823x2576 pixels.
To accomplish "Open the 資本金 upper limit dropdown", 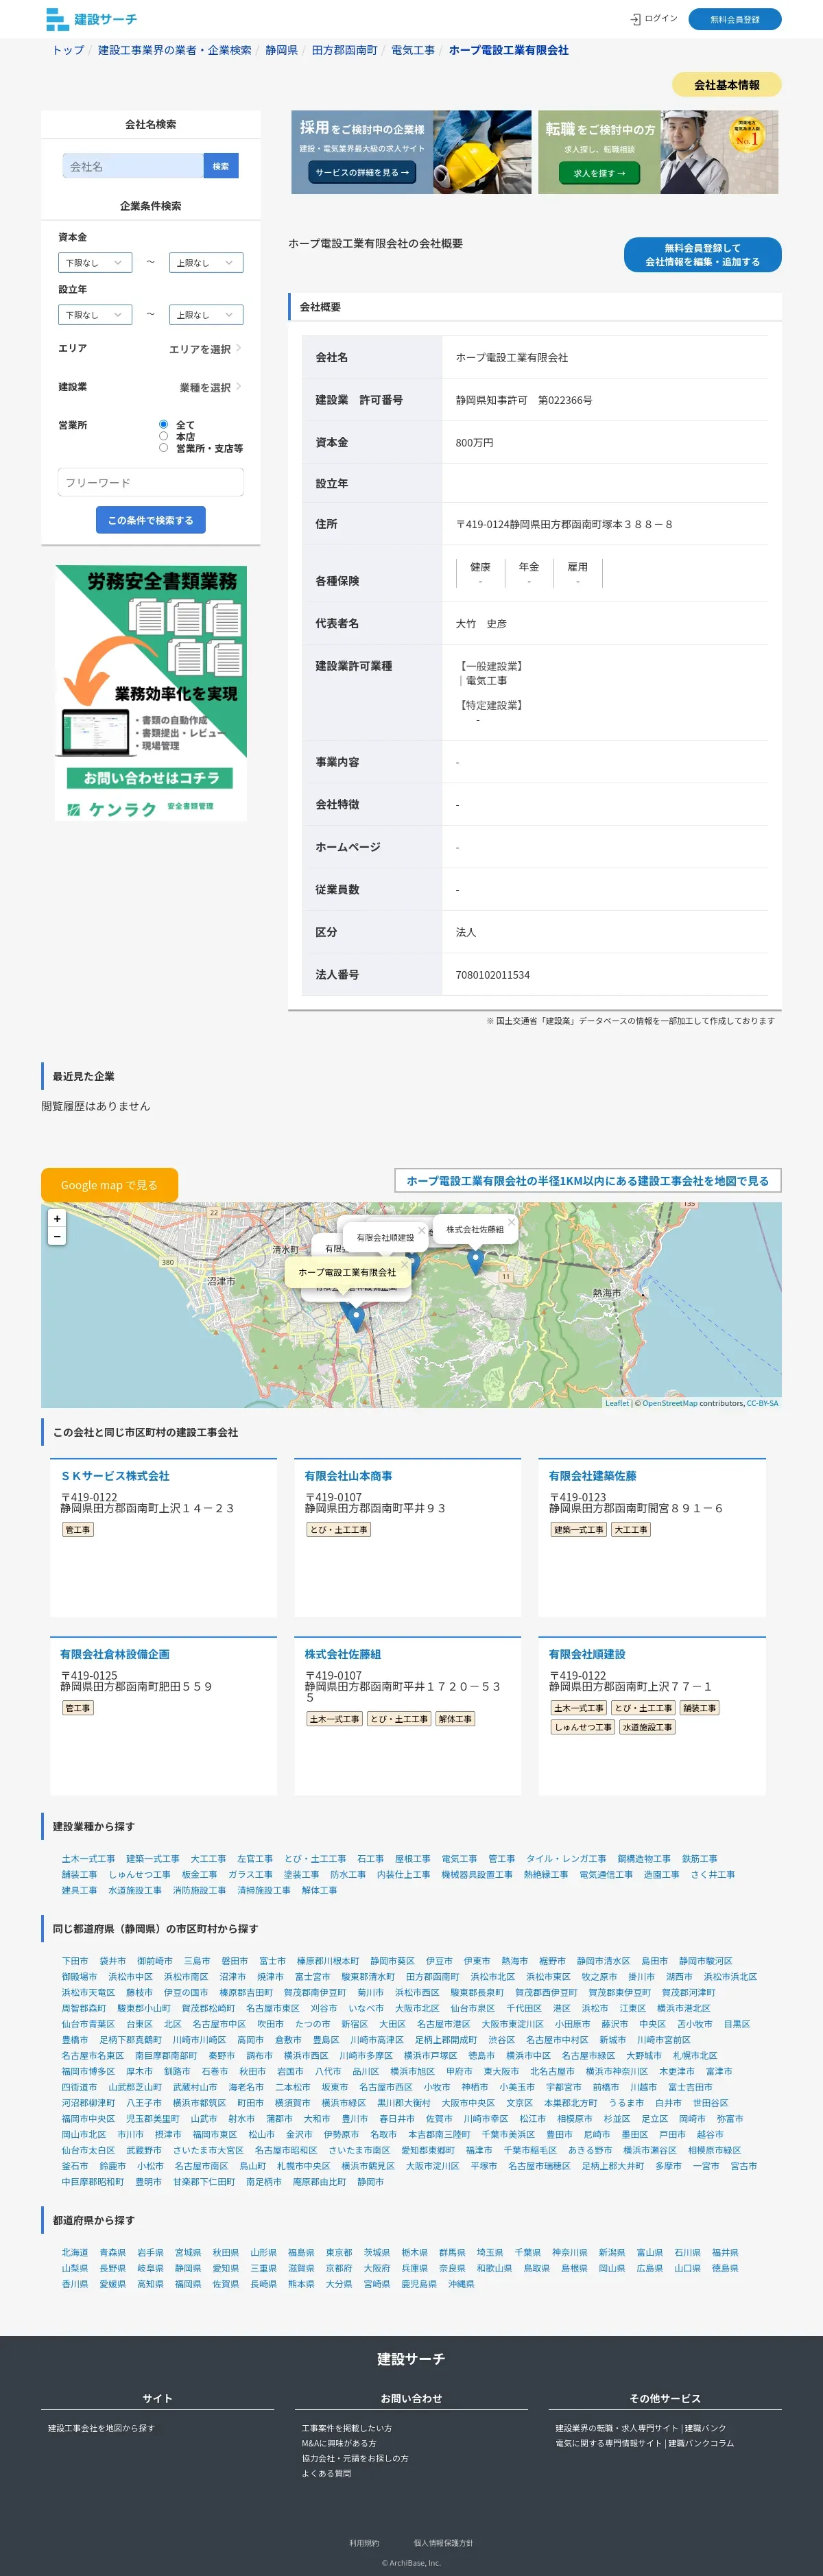I will (x=206, y=262).
